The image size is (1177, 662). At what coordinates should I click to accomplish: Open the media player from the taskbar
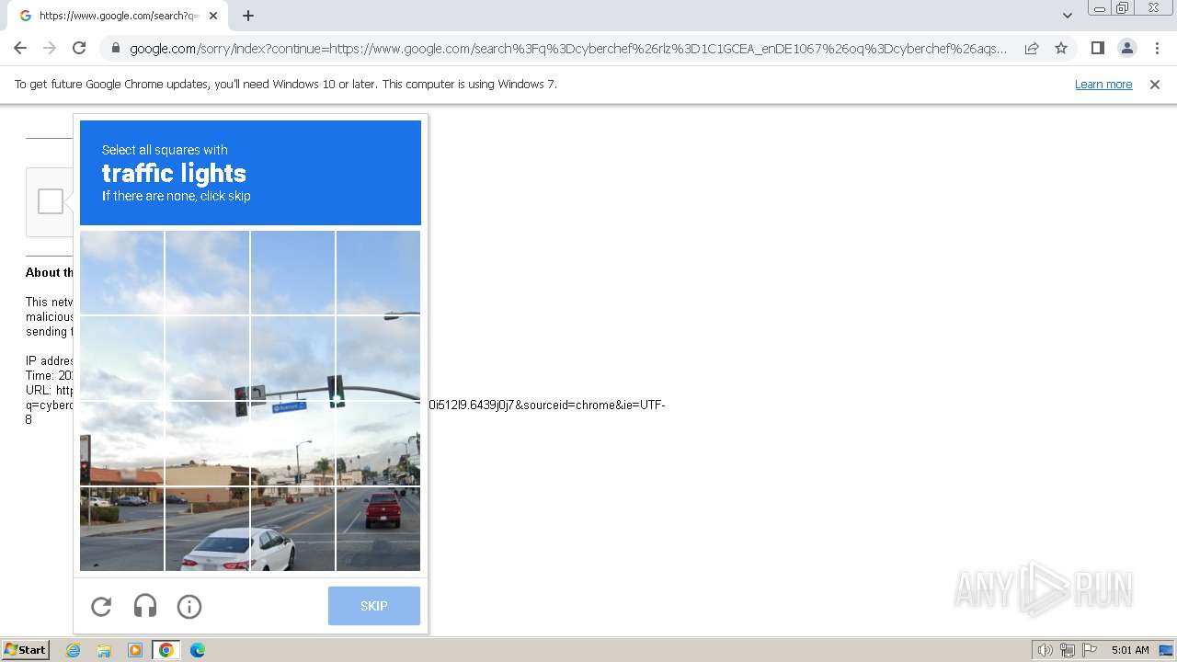pos(135,650)
